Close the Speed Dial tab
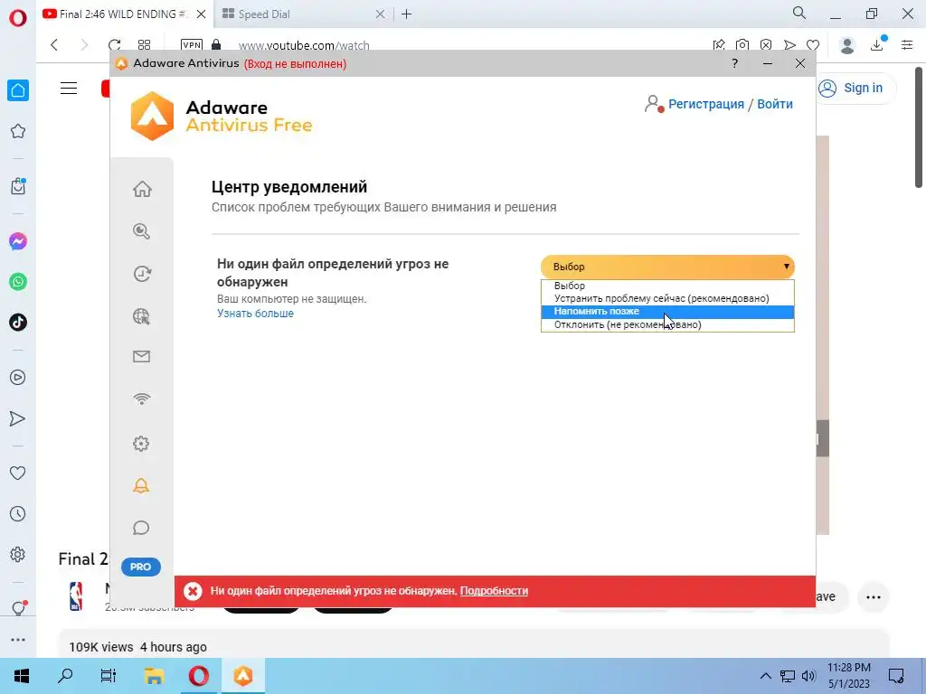The image size is (926, 694). 381,14
